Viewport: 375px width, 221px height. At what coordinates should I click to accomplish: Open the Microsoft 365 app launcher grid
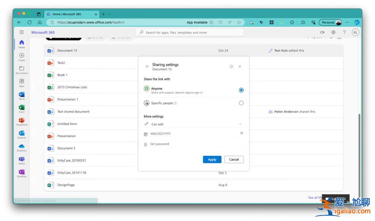point(22,33)
